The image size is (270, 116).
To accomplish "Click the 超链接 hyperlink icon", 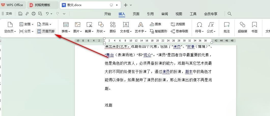I will [x=243, y=25].
